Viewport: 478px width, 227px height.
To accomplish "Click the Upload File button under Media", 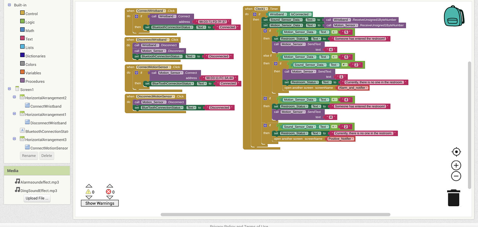I will [x=37, y=198].
